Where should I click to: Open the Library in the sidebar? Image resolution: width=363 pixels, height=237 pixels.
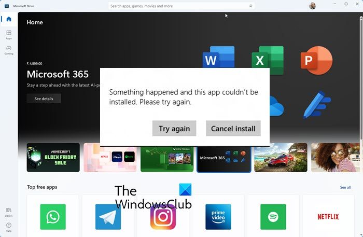9,212
